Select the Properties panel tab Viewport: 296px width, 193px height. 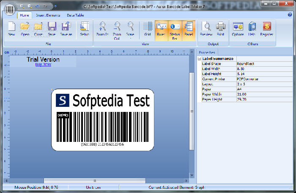207,52
